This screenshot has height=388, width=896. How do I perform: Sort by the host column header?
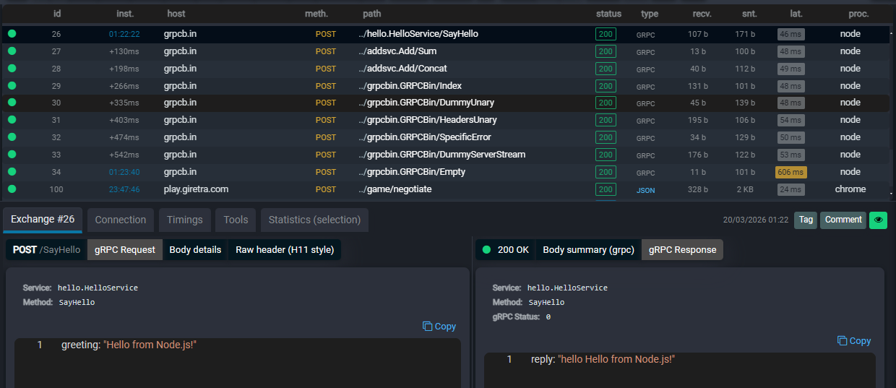click(176, 14)
